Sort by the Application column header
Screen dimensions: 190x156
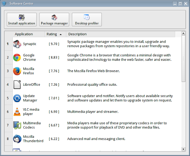28,34
